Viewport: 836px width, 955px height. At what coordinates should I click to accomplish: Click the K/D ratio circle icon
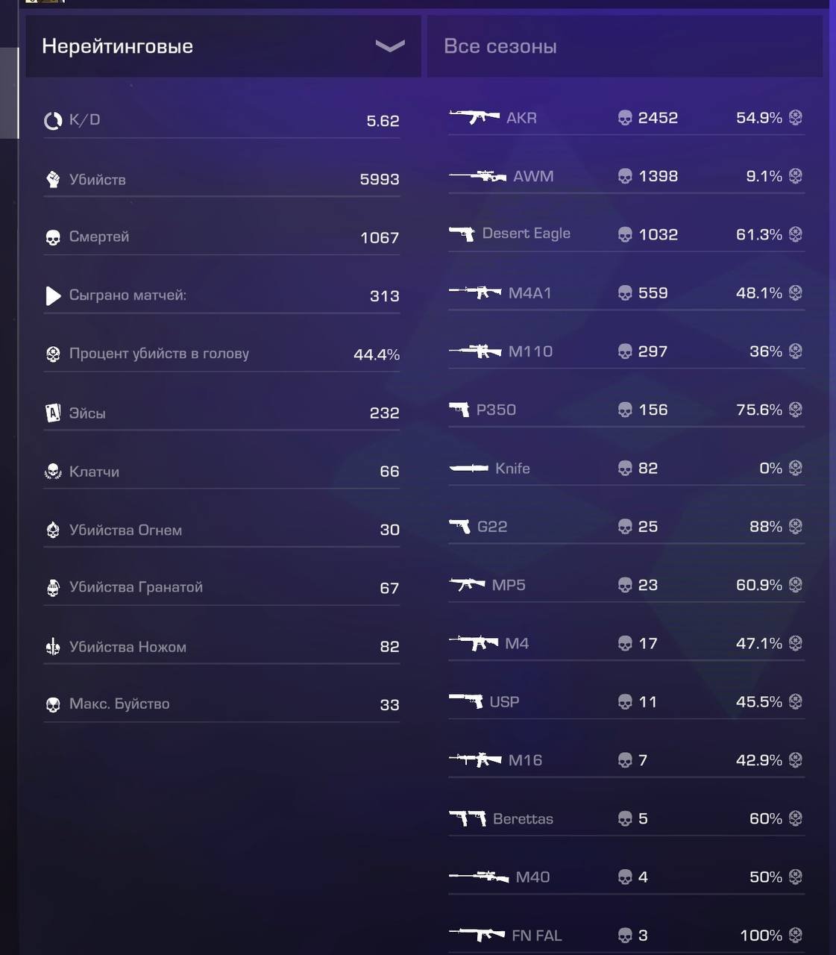click(53, 121)
